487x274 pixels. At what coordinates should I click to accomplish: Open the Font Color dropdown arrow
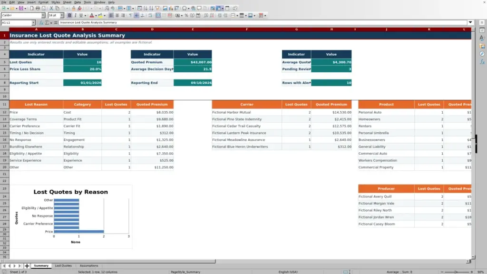[96, 16]
